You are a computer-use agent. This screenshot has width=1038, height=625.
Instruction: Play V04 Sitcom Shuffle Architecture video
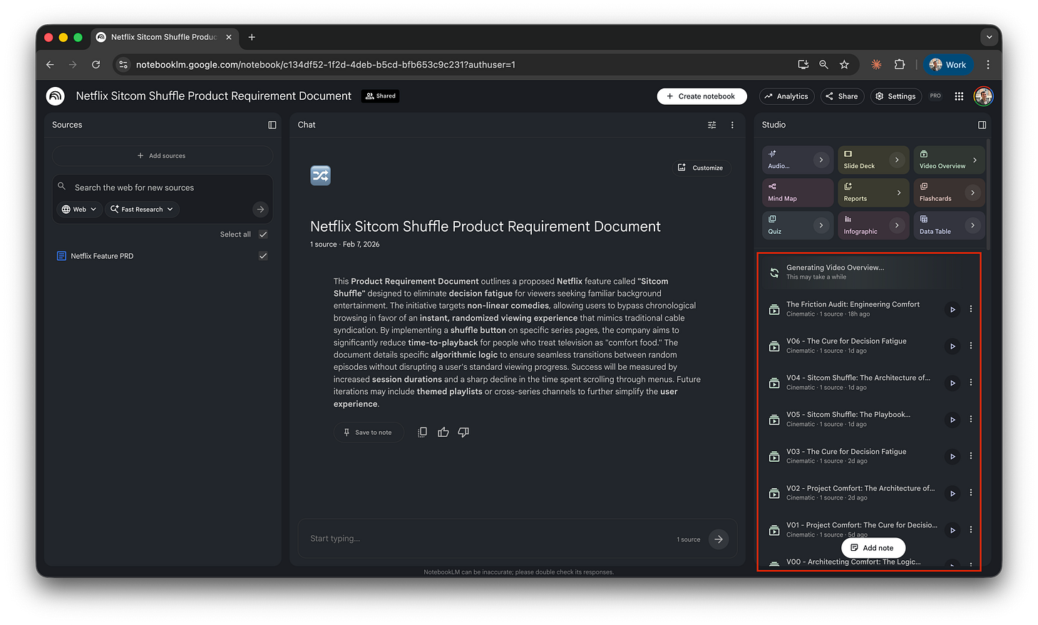coord(952,383)
